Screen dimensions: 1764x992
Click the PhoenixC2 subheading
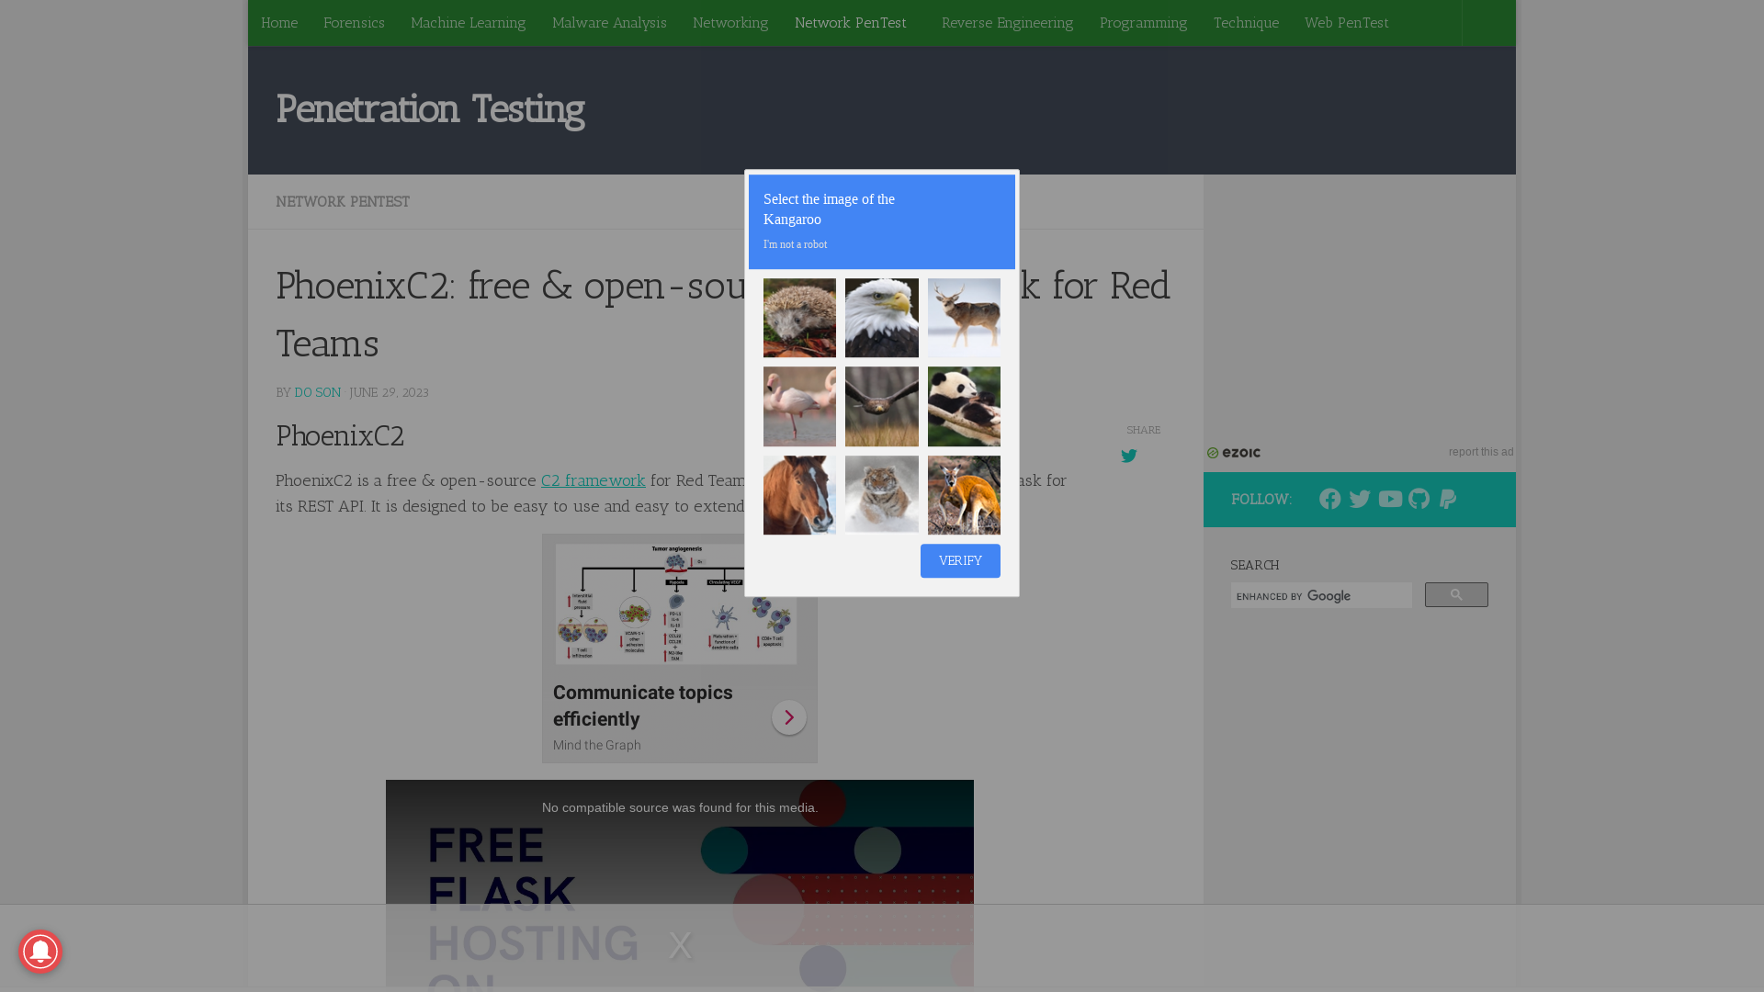(x=340, y=435)
